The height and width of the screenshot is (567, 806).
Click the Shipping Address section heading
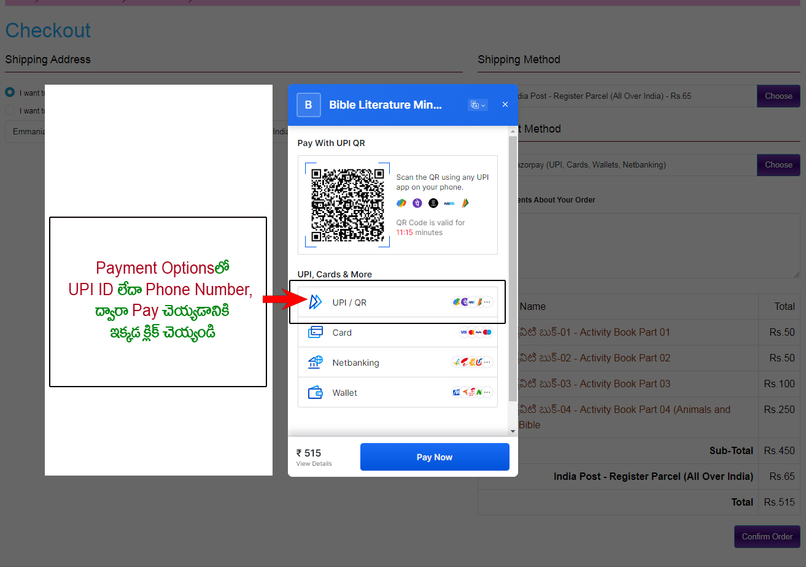pos(48,60)
